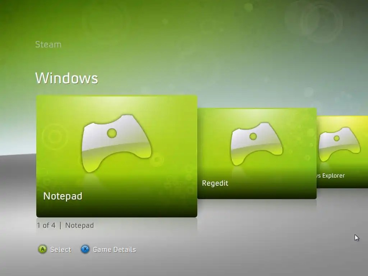
Task: Click the controller icon on the Notepad tile
Action: (x=116, y=144)
